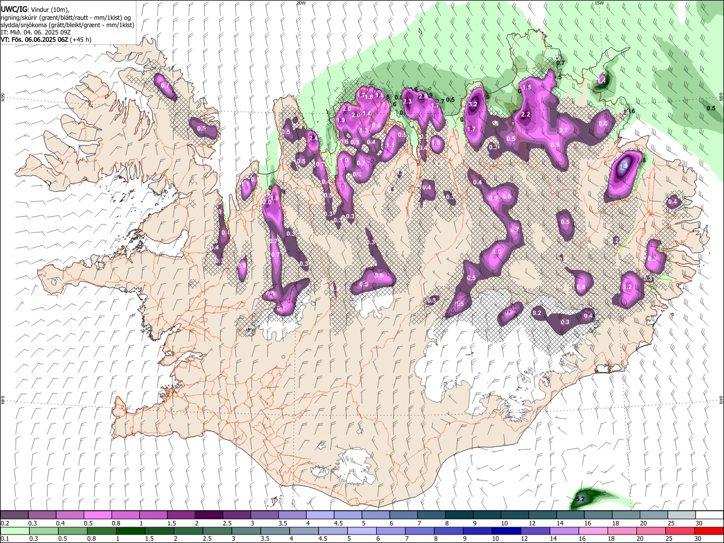Screen dimensions: 724x543
Task: Click the initial time 'IT: Mið. 04. 06. 2025 09Z'
Action: 35,32
